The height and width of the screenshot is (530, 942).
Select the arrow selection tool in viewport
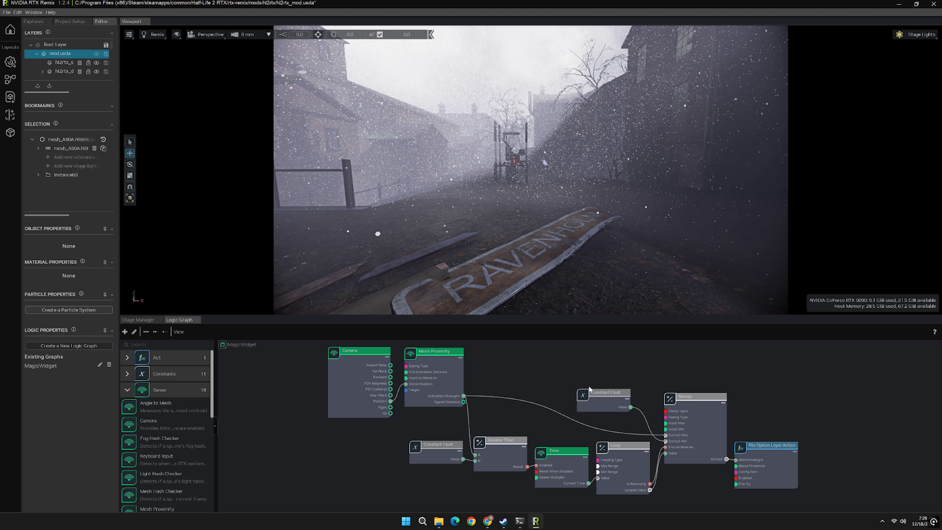point(130,142)
